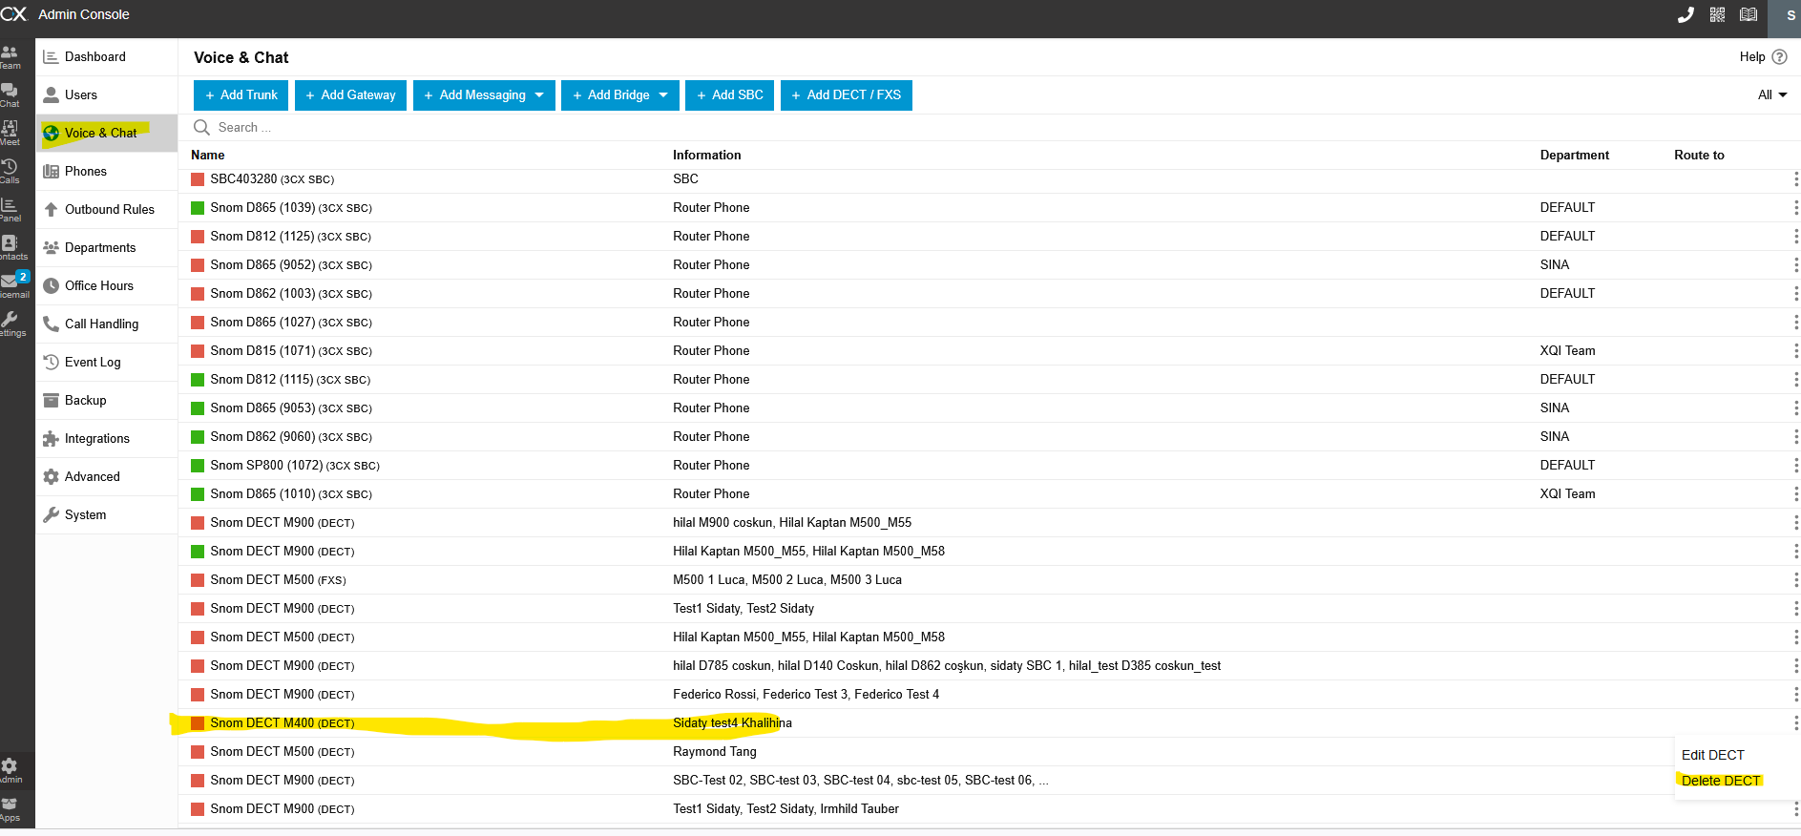Viewport: 1801px width, 836px height.
Task: Select row Snom D865 (9052)
Action: pyautogui.click(x=989, y=265)
